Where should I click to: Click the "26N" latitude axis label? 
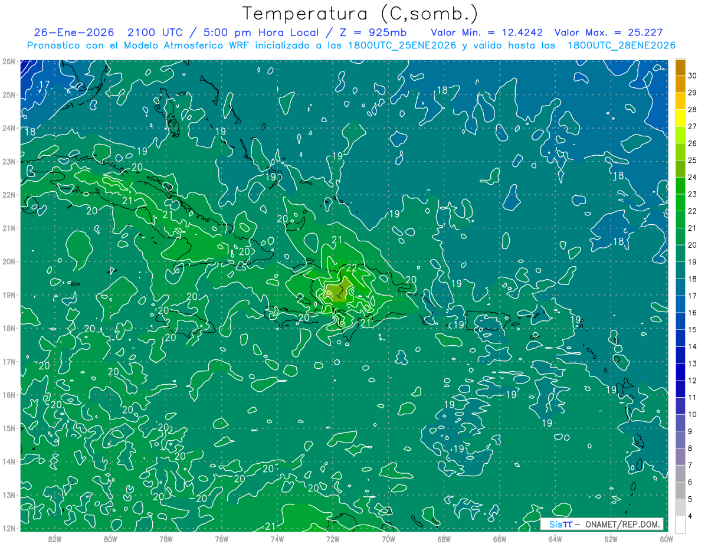tap(9, 61)
